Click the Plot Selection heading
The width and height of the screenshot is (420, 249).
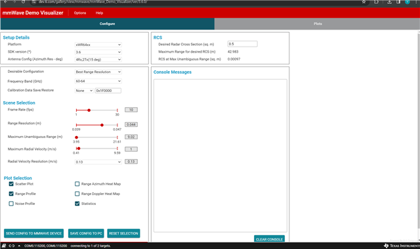tap(18, 178)
